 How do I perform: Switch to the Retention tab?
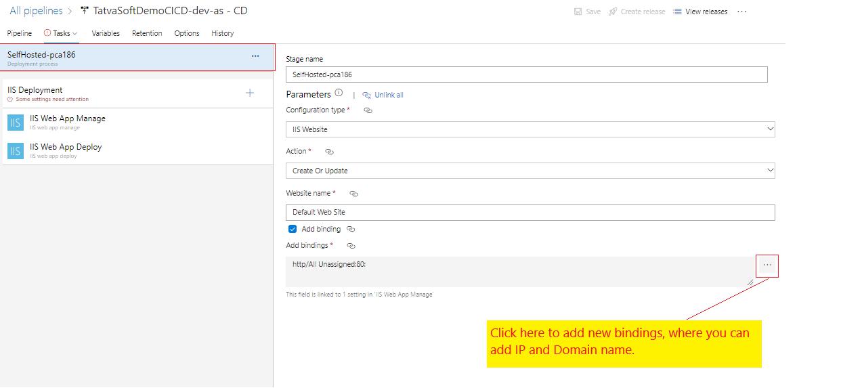pos(147,33)
